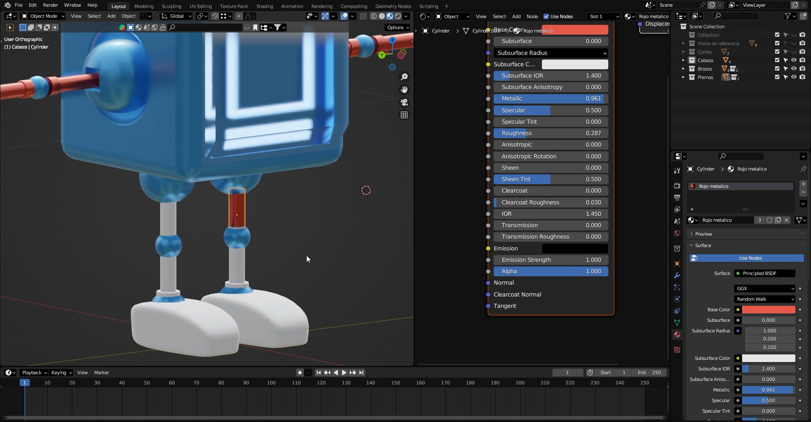Enable the snapping magnet icon
811x422 pixels.
pos(215,16)
